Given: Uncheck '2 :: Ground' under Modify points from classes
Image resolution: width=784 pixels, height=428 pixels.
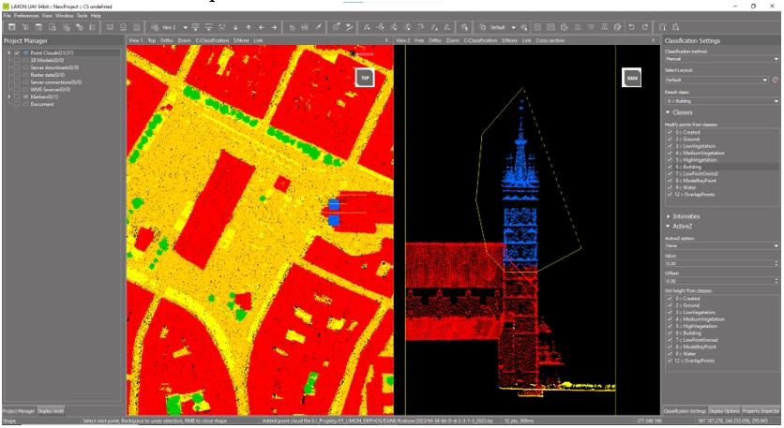Looking at the screenshot, I should click(670, 140).
